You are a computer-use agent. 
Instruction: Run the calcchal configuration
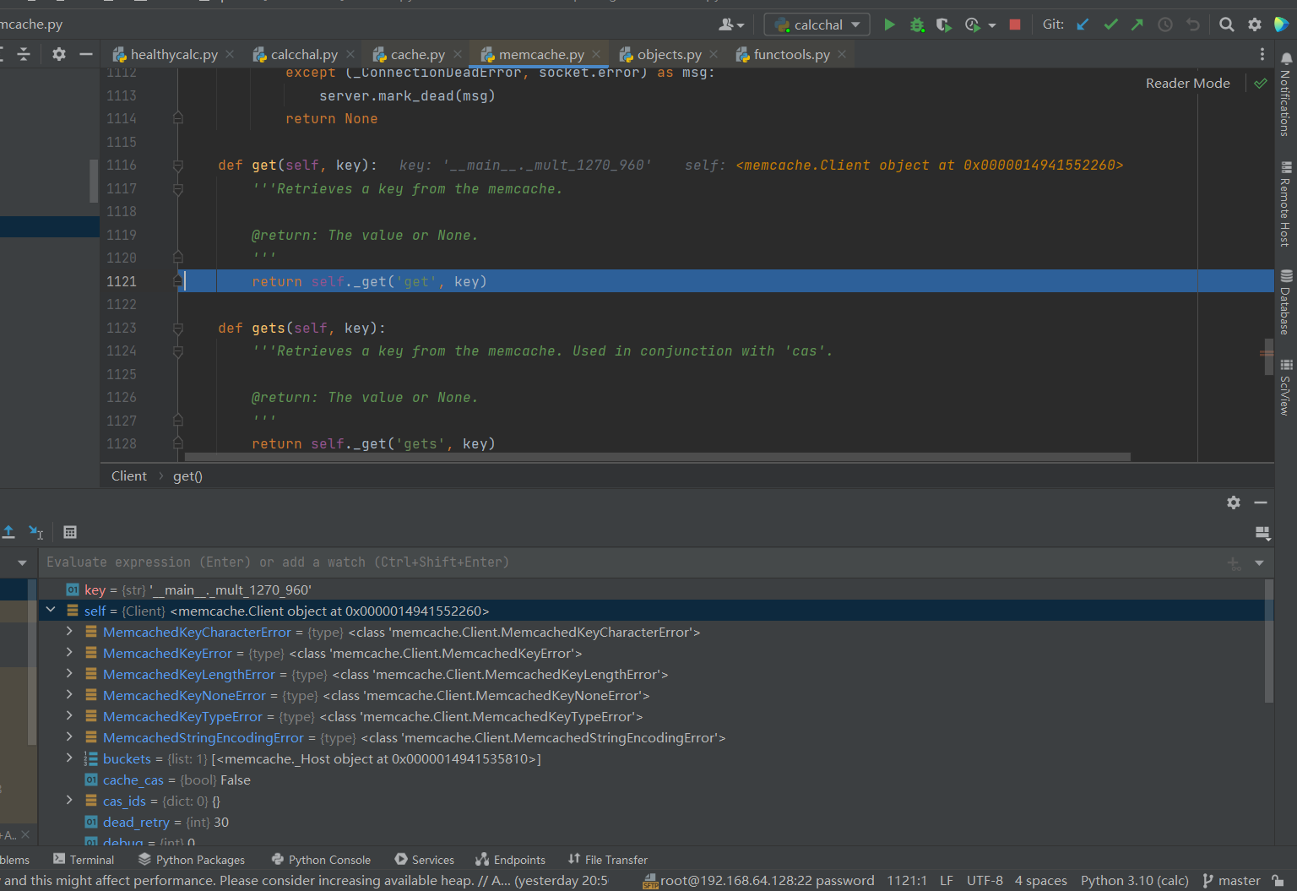tap(889, 24)
